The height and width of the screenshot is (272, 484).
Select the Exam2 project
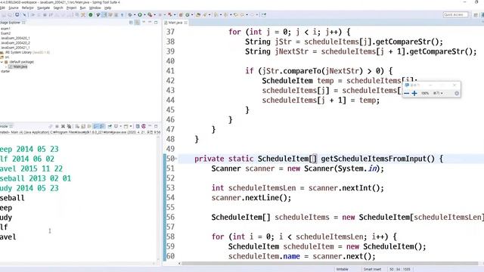pos(5,33)
